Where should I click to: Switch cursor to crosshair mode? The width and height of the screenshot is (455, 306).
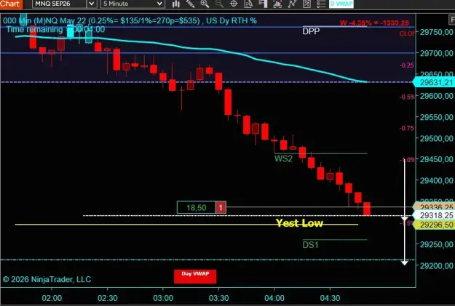coord(234,4)
